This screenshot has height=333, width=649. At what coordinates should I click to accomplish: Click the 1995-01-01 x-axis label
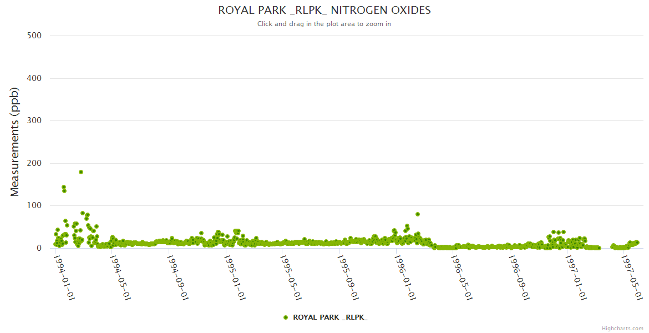235,277
